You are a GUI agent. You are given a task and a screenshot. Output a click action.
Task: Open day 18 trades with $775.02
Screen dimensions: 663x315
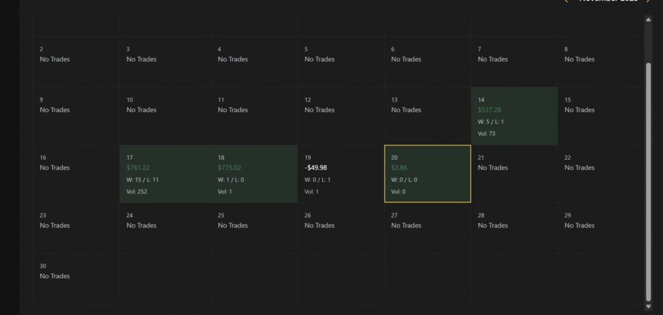254,174
